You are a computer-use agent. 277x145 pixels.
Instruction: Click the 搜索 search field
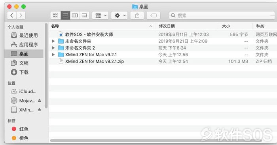pos(222,15)
